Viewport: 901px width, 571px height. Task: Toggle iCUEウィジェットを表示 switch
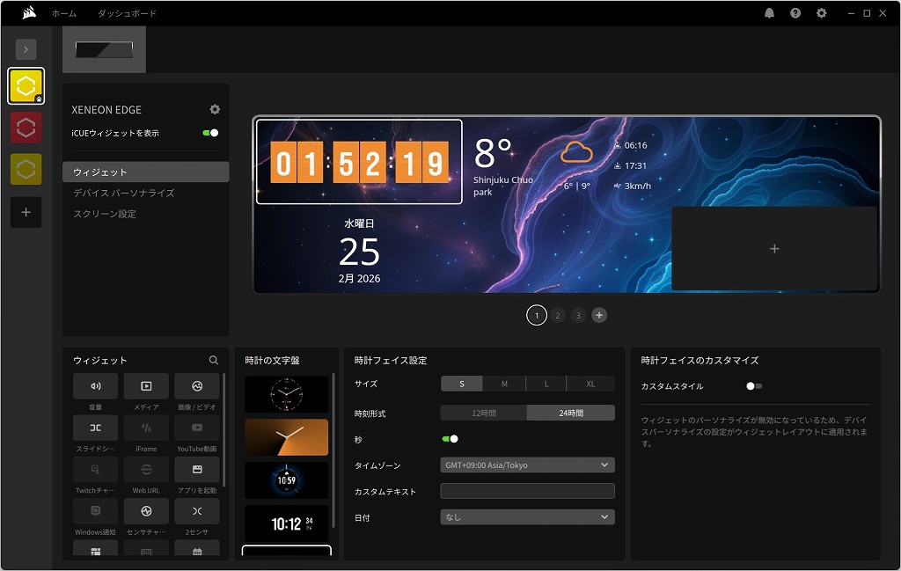click(x=210, y=133)
